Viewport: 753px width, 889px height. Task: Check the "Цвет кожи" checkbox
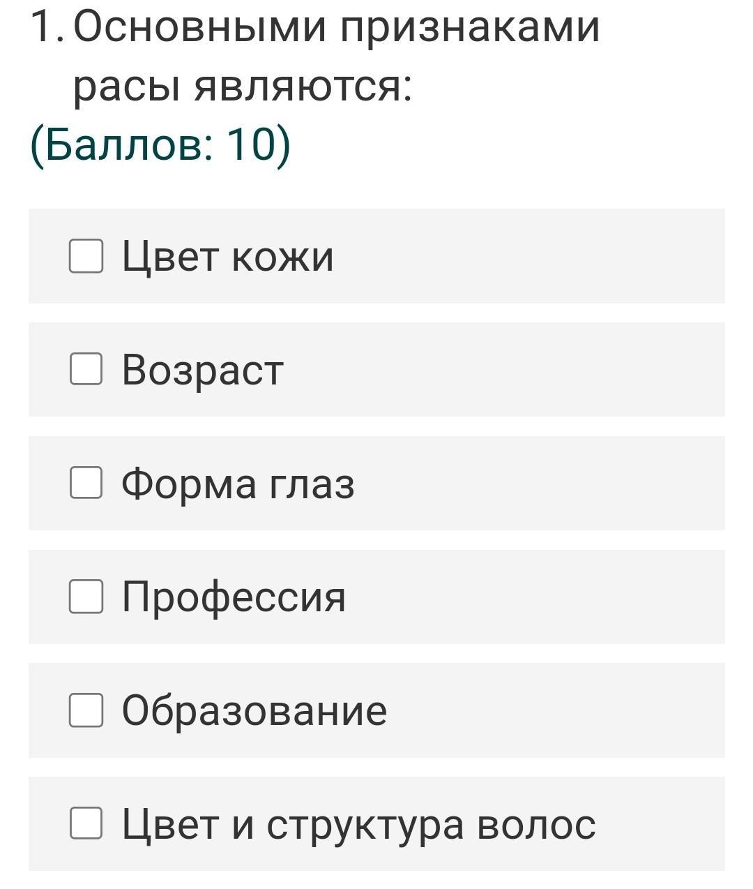click(x=86, y=255)
